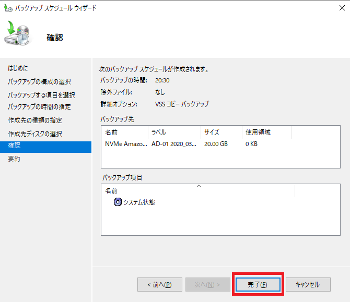This screenshot has height=302, width=350.
Task: Open the はじめに step in sidebar
Action: click(18, 68)
